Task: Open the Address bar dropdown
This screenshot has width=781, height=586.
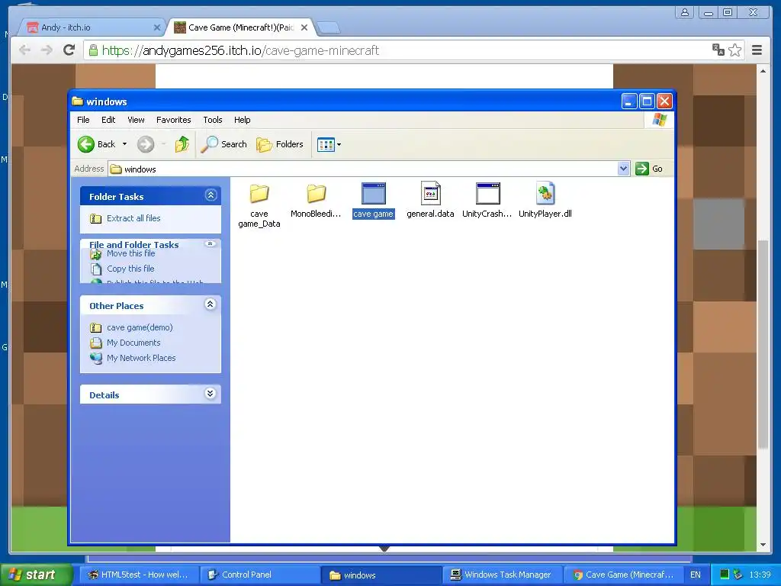Action: tap(623, 169)
